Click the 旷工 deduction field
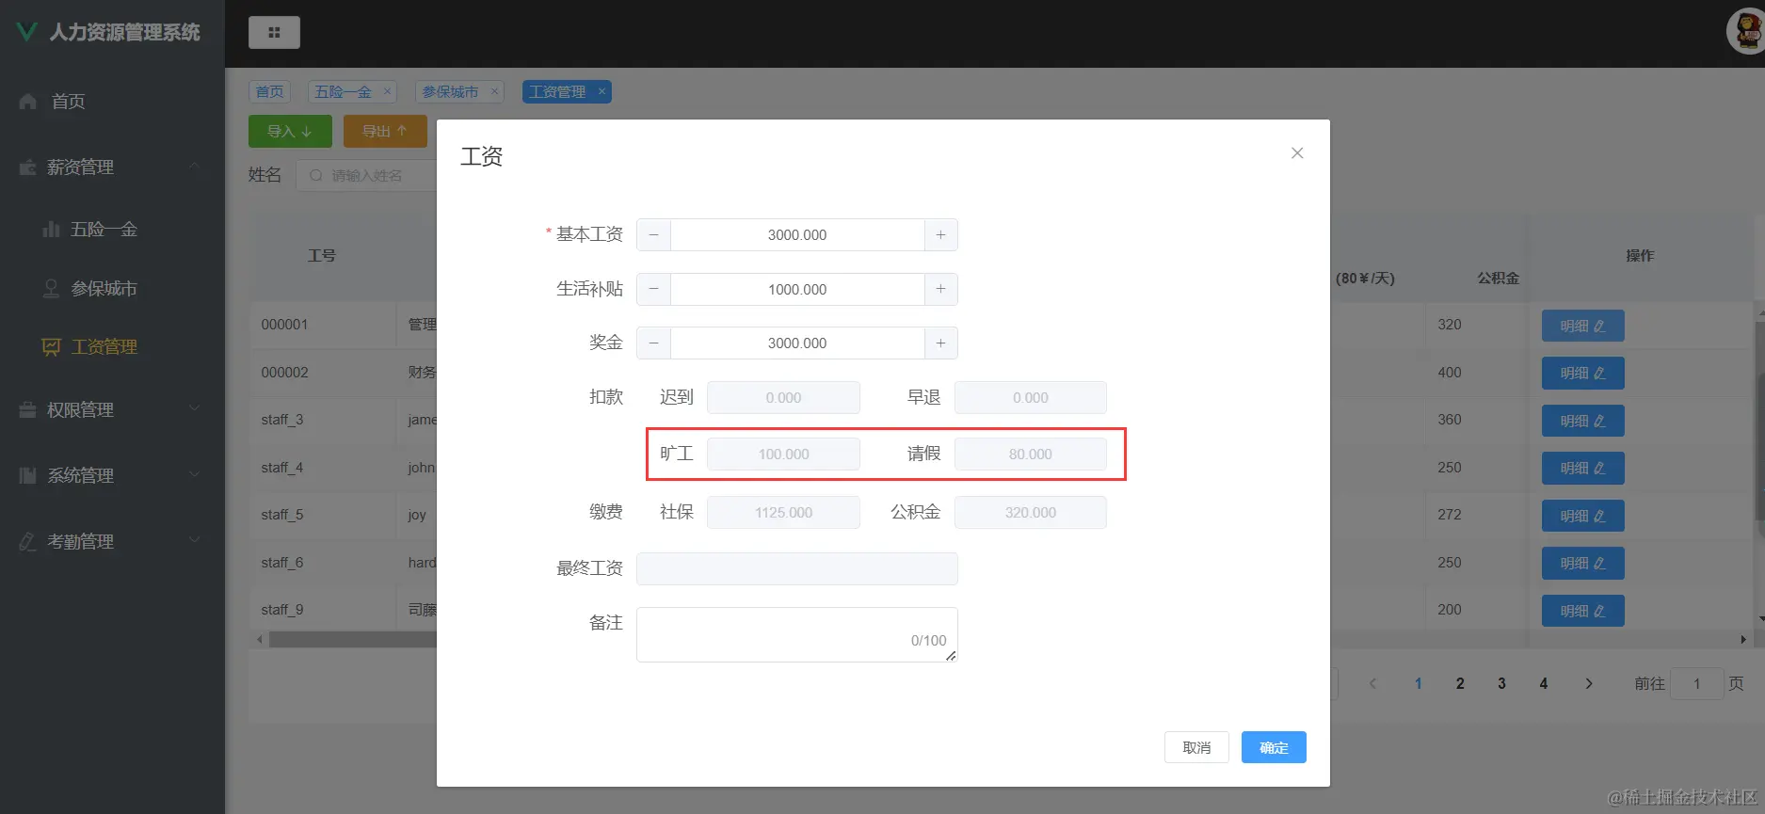The width and height of the screenshot is (1765, 814). click(x=783, y=454)
